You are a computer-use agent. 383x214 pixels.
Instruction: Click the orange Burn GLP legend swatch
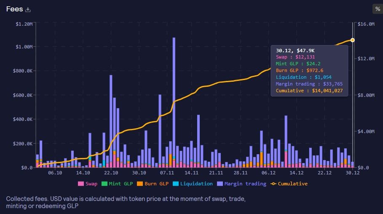tap(140, 184)
